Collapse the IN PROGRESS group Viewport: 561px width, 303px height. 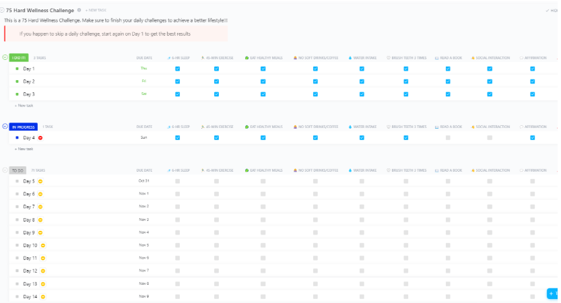coord(5,127)
